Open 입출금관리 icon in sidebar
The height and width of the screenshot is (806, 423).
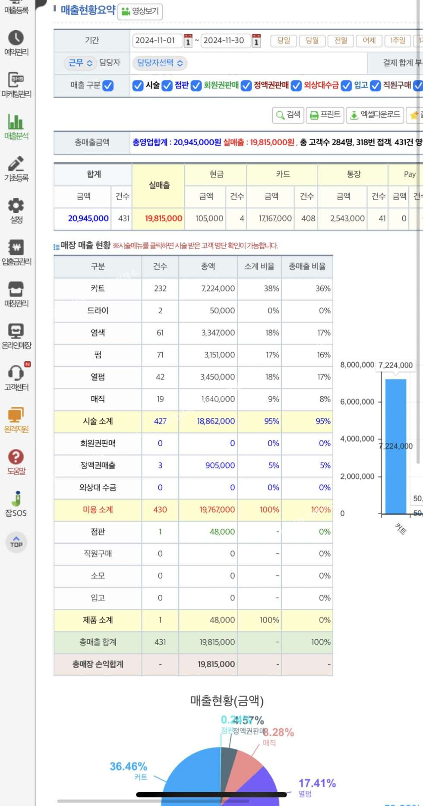(x=16, y=248)
